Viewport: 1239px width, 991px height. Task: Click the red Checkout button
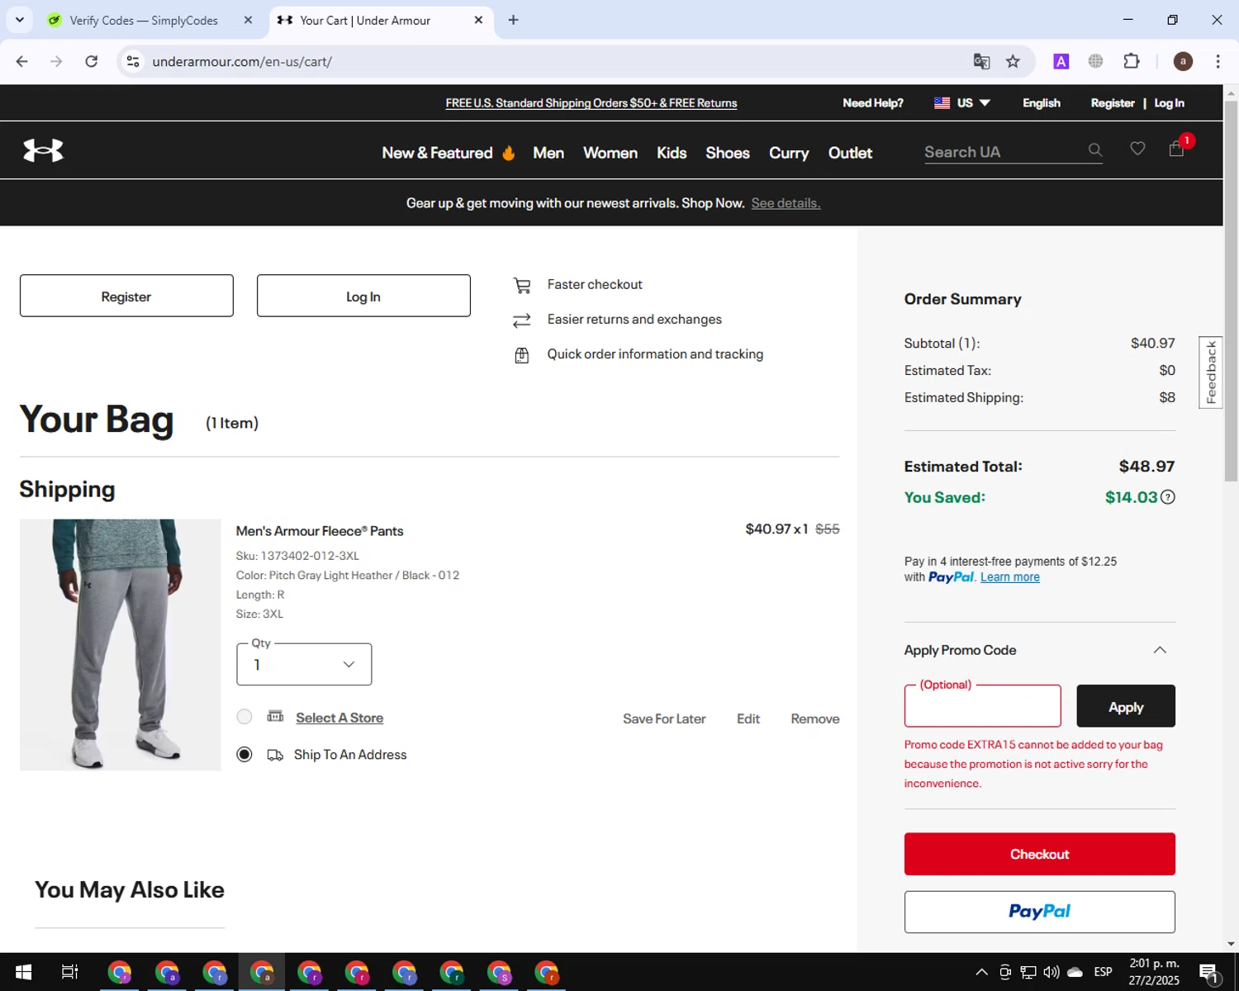[x=1039, y=854]
